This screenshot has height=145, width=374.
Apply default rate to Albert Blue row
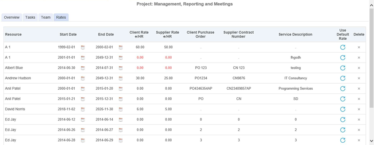pyautogui.click(x=343, y=68)
